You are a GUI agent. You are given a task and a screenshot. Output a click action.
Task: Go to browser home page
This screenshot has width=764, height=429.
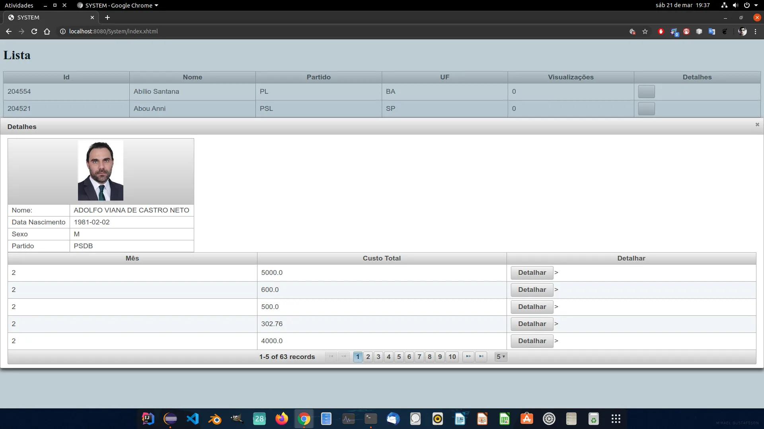click(47, 31)
